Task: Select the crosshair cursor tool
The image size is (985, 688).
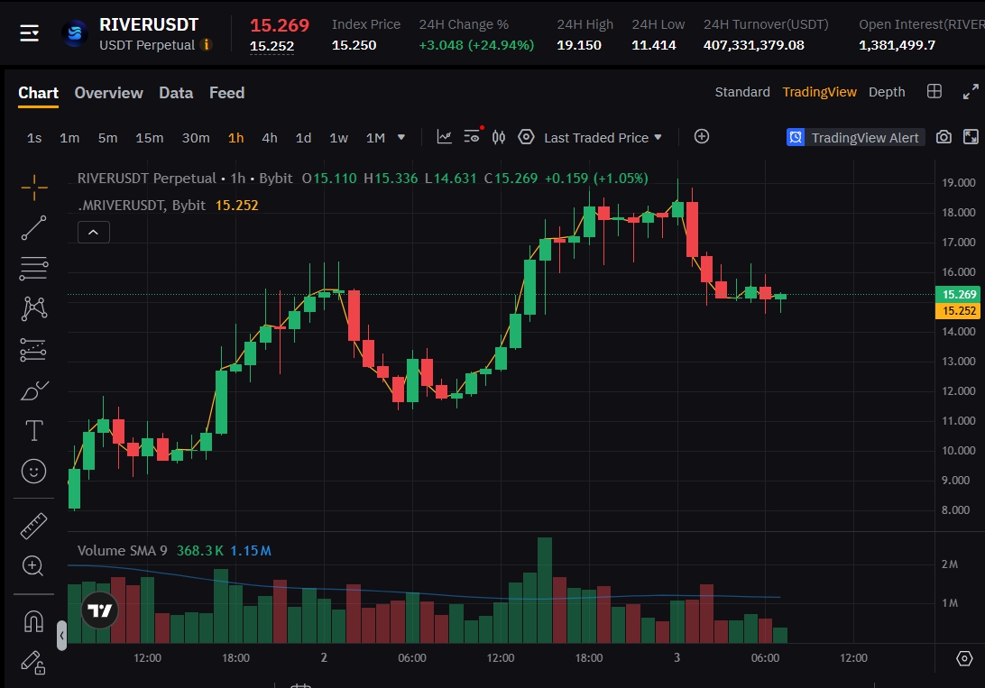Action: point(34,187)
